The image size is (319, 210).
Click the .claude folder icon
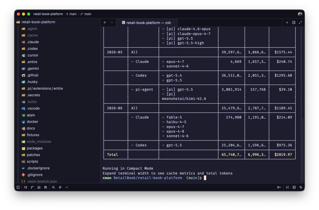pyautogui.click(x=23, y=42)
